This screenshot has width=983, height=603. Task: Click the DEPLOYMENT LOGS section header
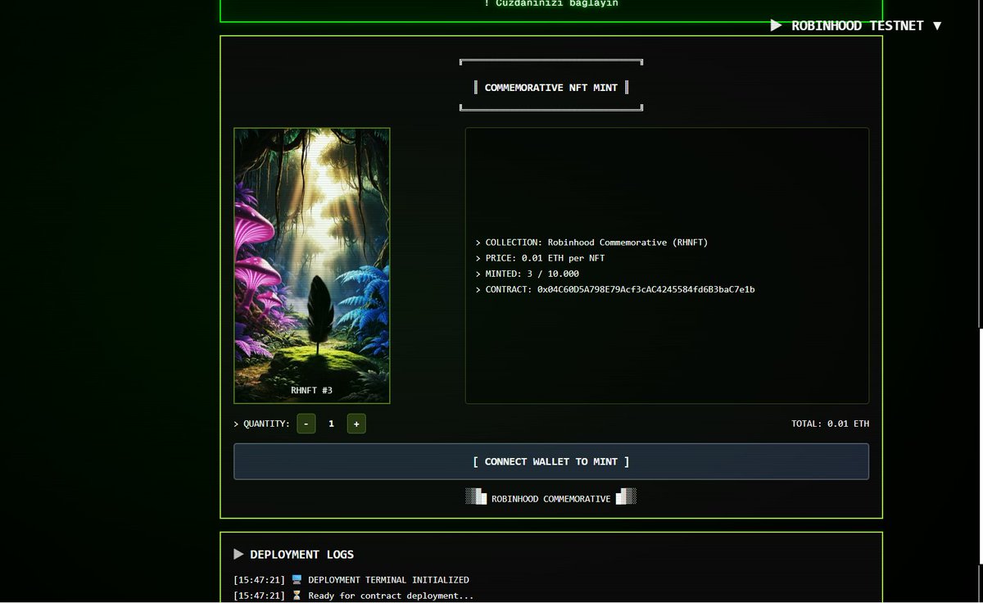(x=294, y=555)
